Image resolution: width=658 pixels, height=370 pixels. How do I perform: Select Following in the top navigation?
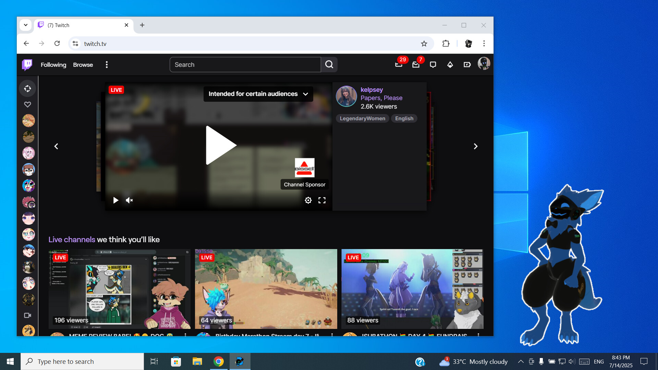(53, 64)
